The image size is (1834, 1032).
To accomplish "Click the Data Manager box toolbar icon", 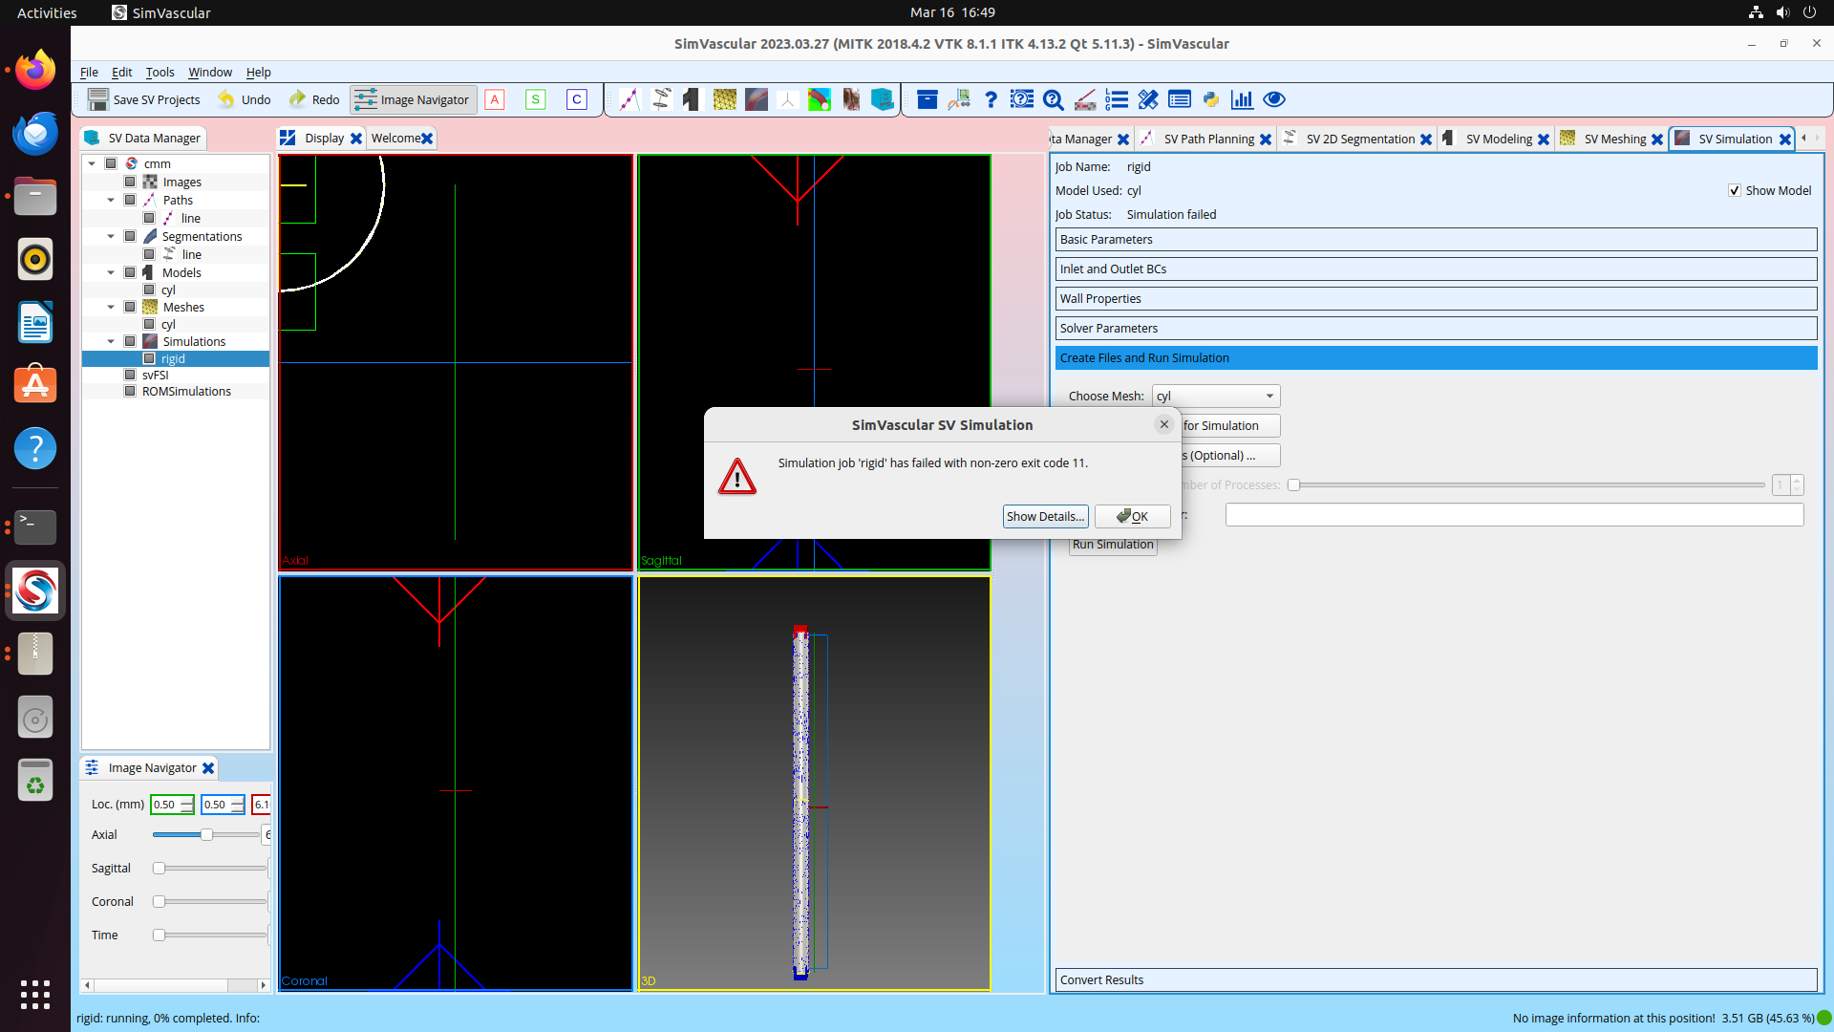I will coord(927,99).
